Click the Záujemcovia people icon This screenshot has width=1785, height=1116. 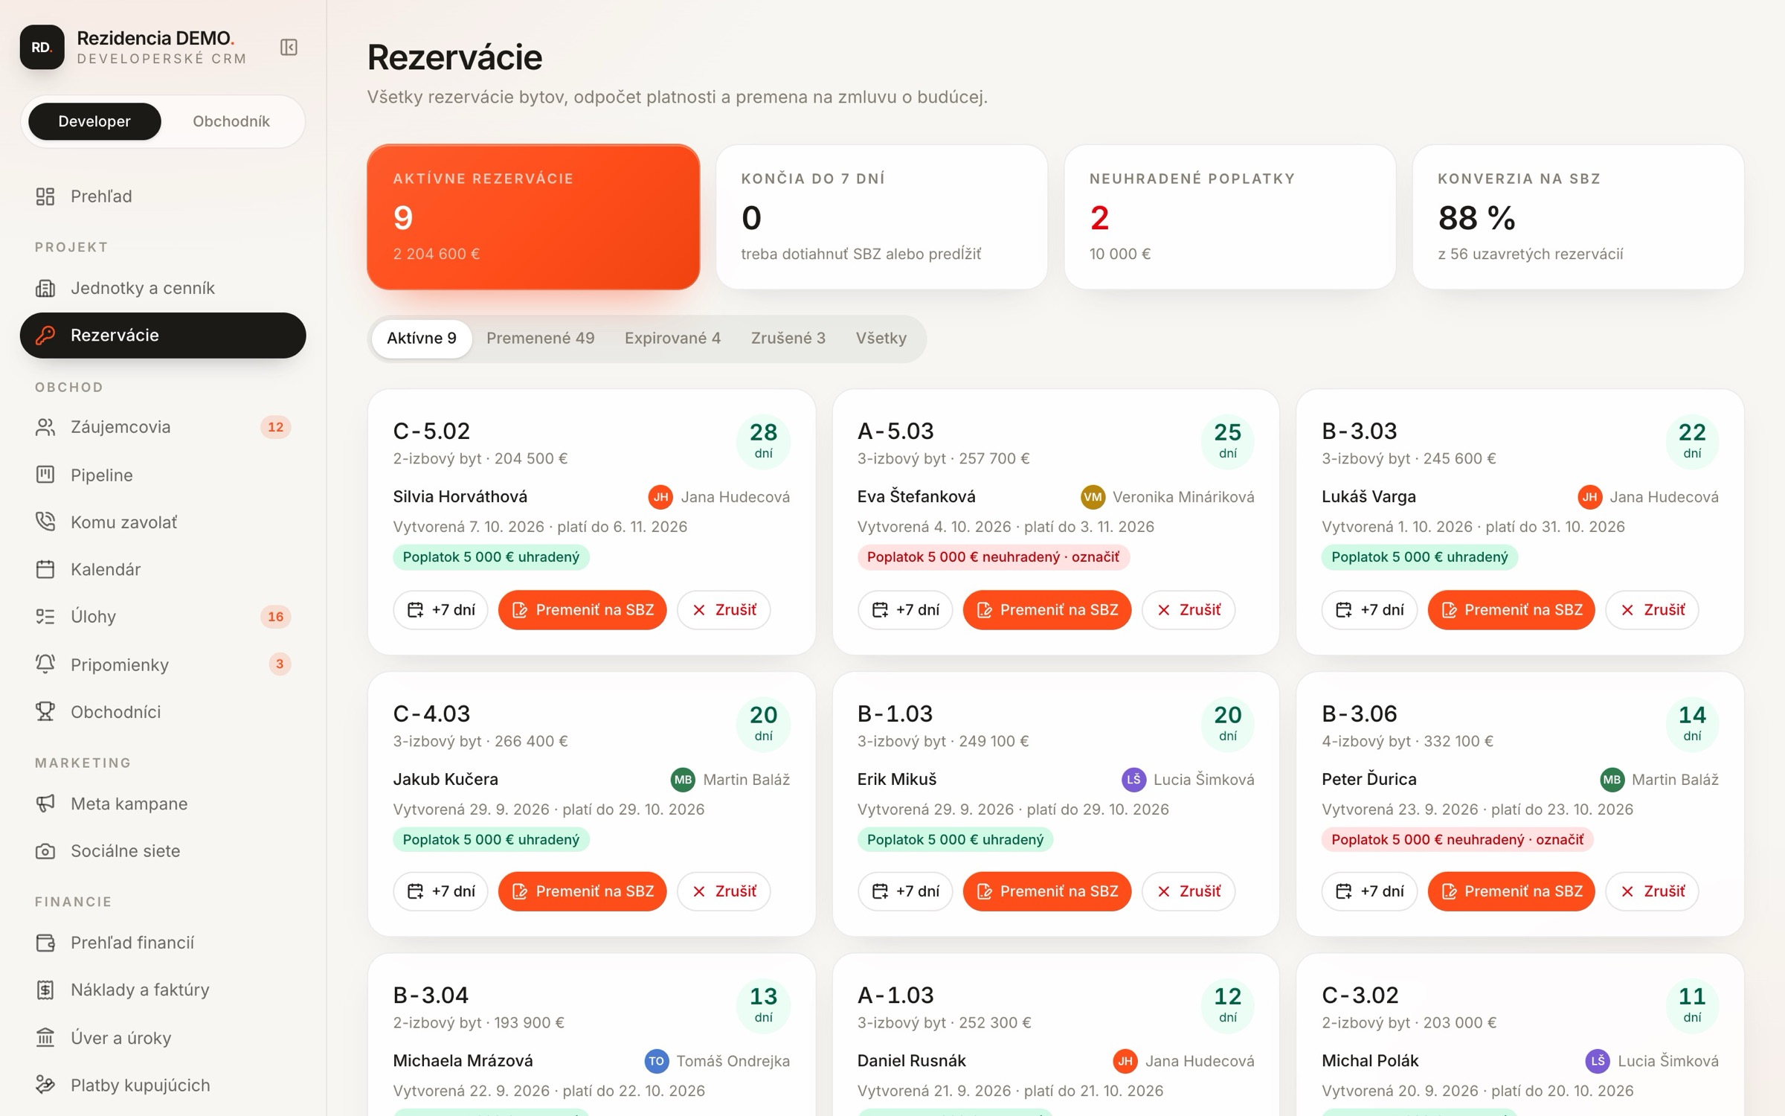click(45, 427)
